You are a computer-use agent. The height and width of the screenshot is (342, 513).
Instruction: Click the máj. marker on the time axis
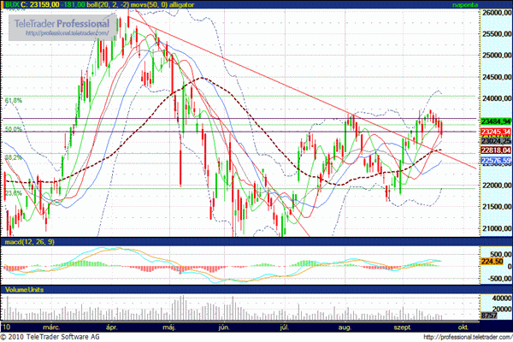tap(168, 327)
